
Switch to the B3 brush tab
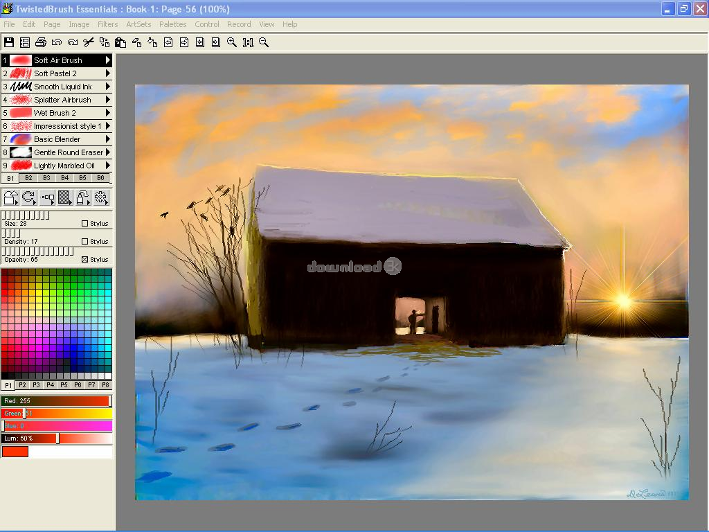pos(46,178)
